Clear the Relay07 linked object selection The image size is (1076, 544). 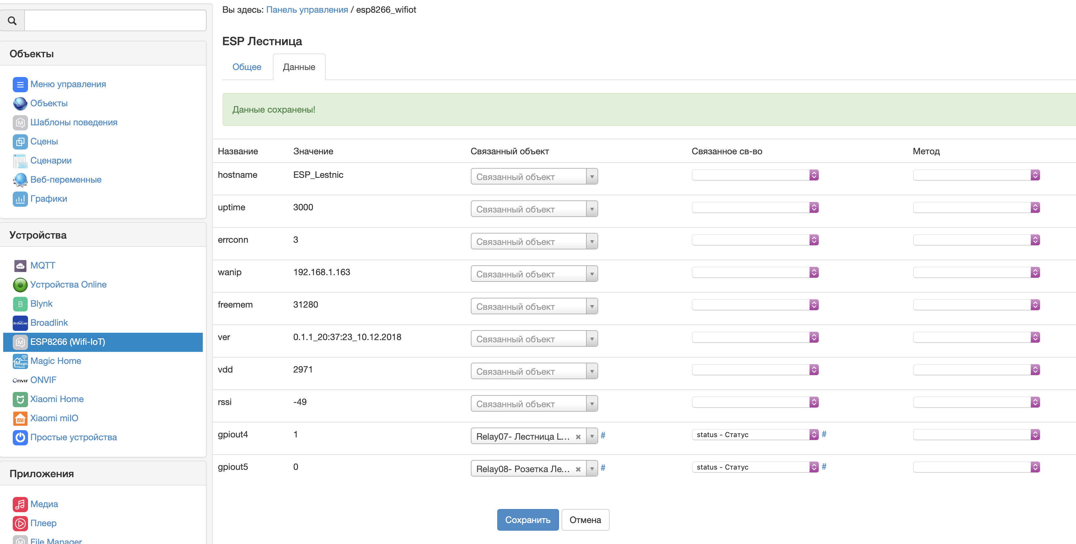pos(578,437)
